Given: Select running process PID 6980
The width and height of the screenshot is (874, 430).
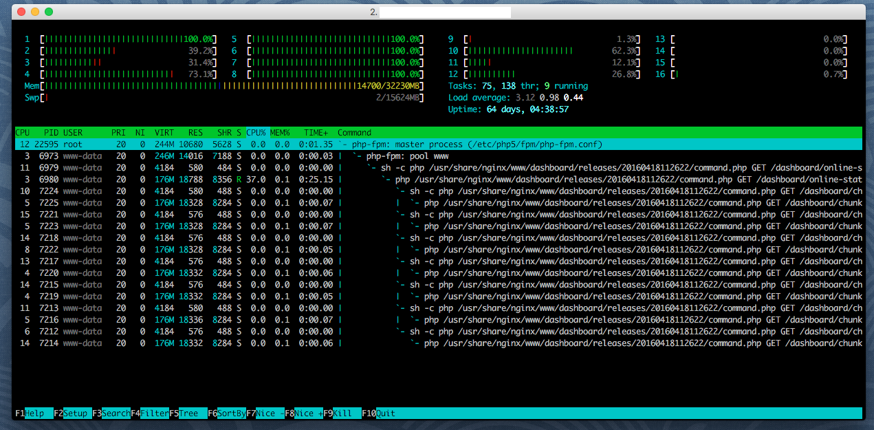Looking at the screenshot, I should [439, 180].
